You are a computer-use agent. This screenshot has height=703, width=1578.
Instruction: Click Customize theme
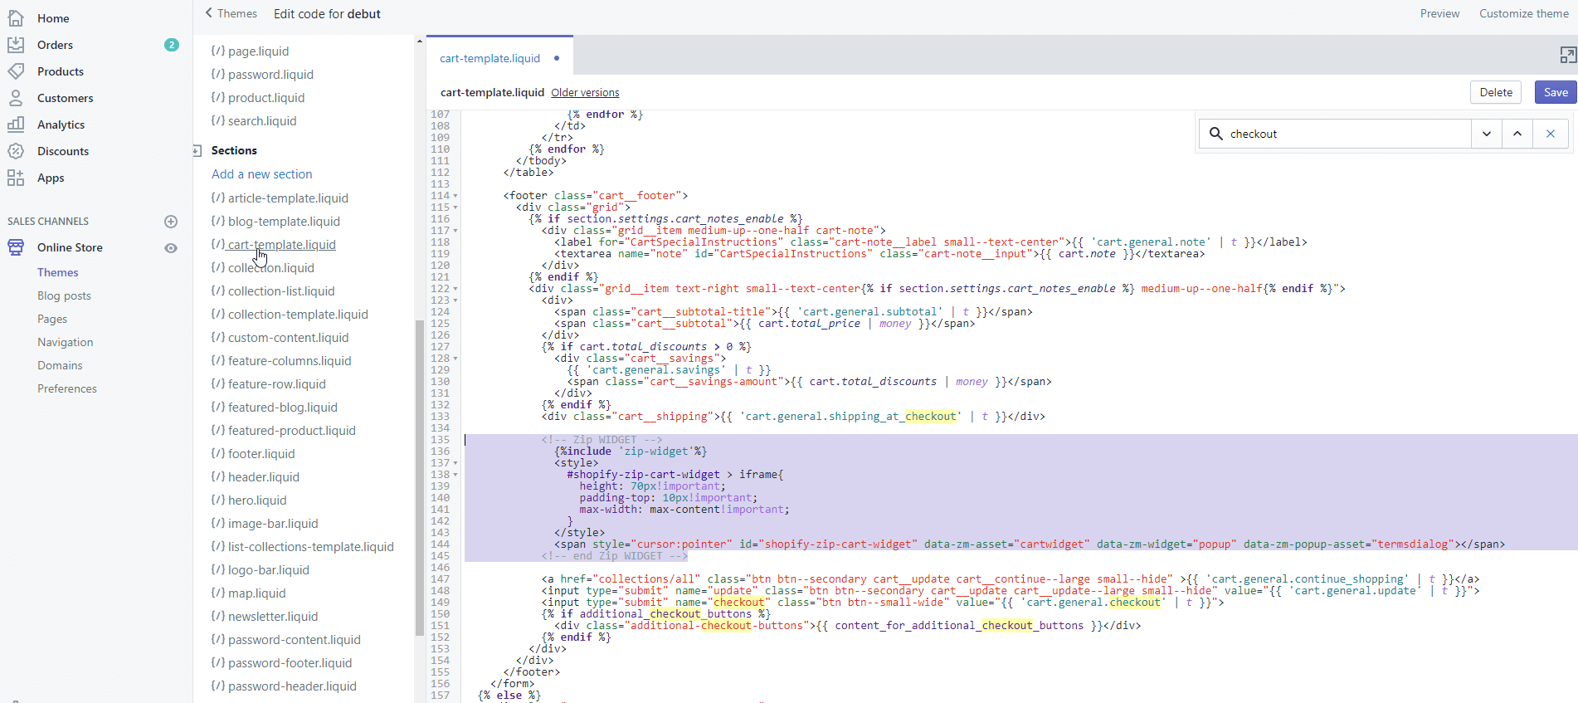[1524, 13]
